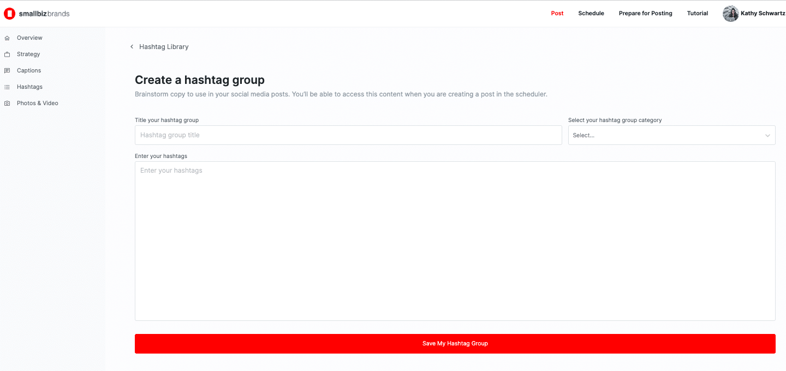The image size is (786, 371).
Task: Click the Photos & Video camera icon
Action: point(7,104)
